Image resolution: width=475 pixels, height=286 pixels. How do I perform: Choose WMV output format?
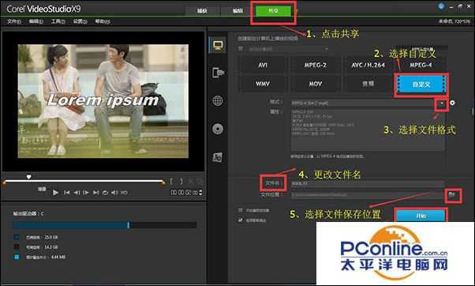click(263, 84)
